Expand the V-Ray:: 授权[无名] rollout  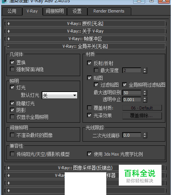85,23
